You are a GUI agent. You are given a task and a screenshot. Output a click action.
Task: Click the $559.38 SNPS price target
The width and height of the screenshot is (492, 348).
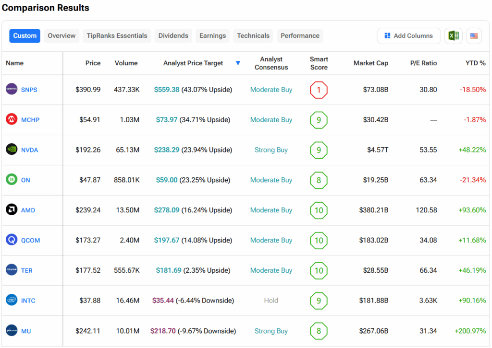[166, 90]
